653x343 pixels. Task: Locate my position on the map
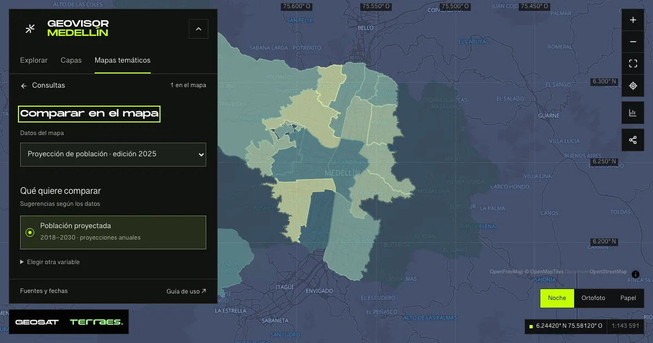click(x=633, y=85)
